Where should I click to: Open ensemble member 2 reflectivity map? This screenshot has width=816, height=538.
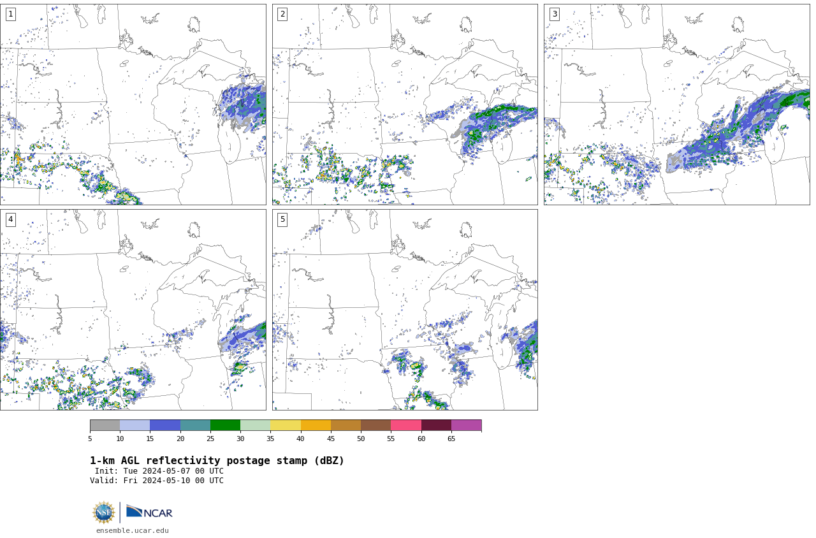(405, 105)
